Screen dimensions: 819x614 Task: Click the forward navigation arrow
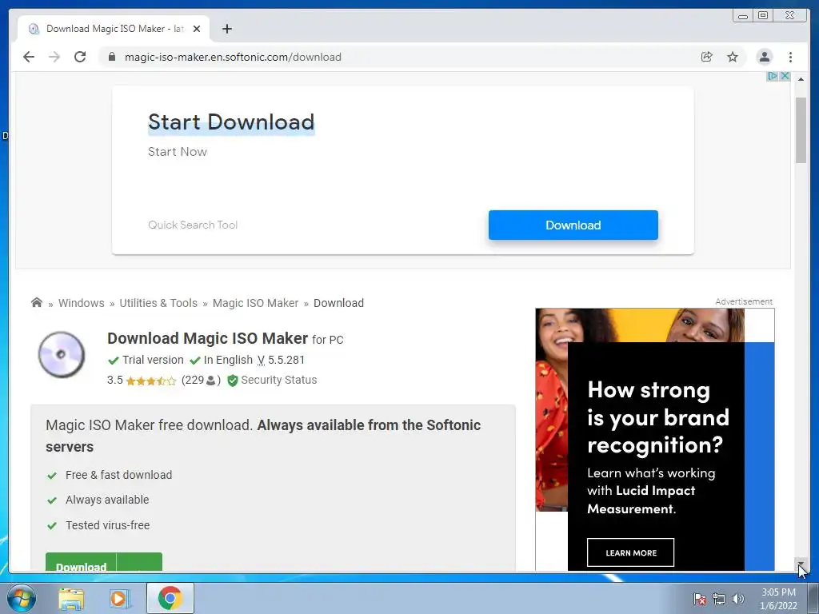tap(54, 57)
